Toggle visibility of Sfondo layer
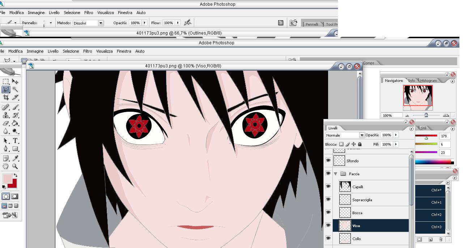 pos(328,160)
